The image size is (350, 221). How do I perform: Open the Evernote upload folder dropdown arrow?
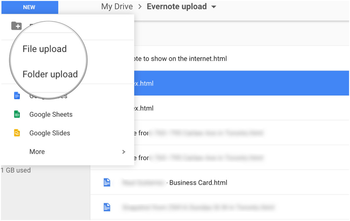point(214,7)
